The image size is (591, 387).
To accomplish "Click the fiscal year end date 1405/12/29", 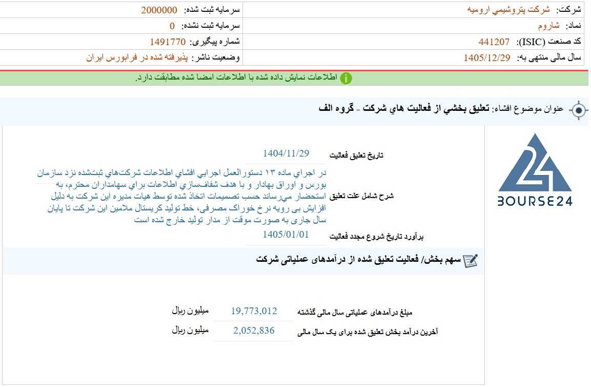I will [x=486, y=58].
